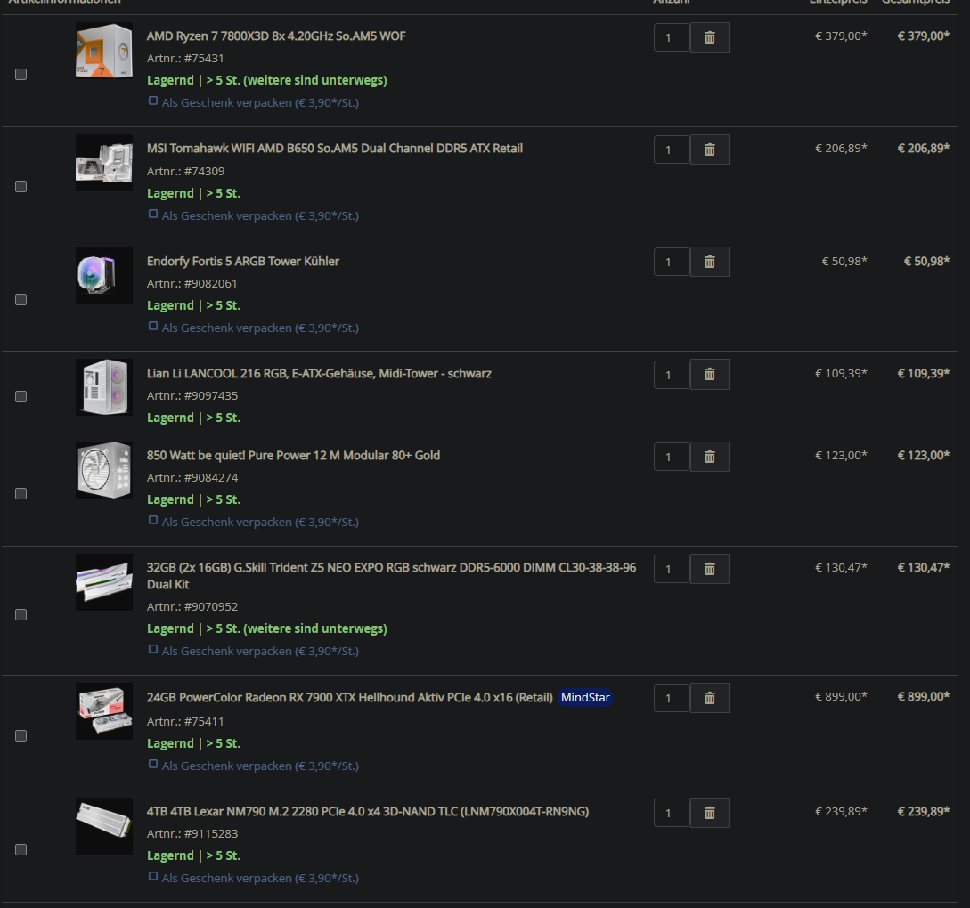Check the G.Skill Trident Z5 row checkbox
This screenshot has height=908, width=970.
point(21,615)
